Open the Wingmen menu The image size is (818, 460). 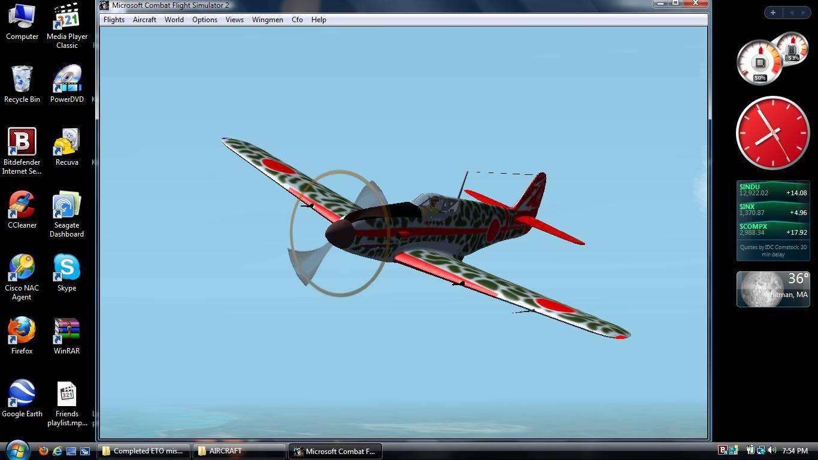pos(267,20)
